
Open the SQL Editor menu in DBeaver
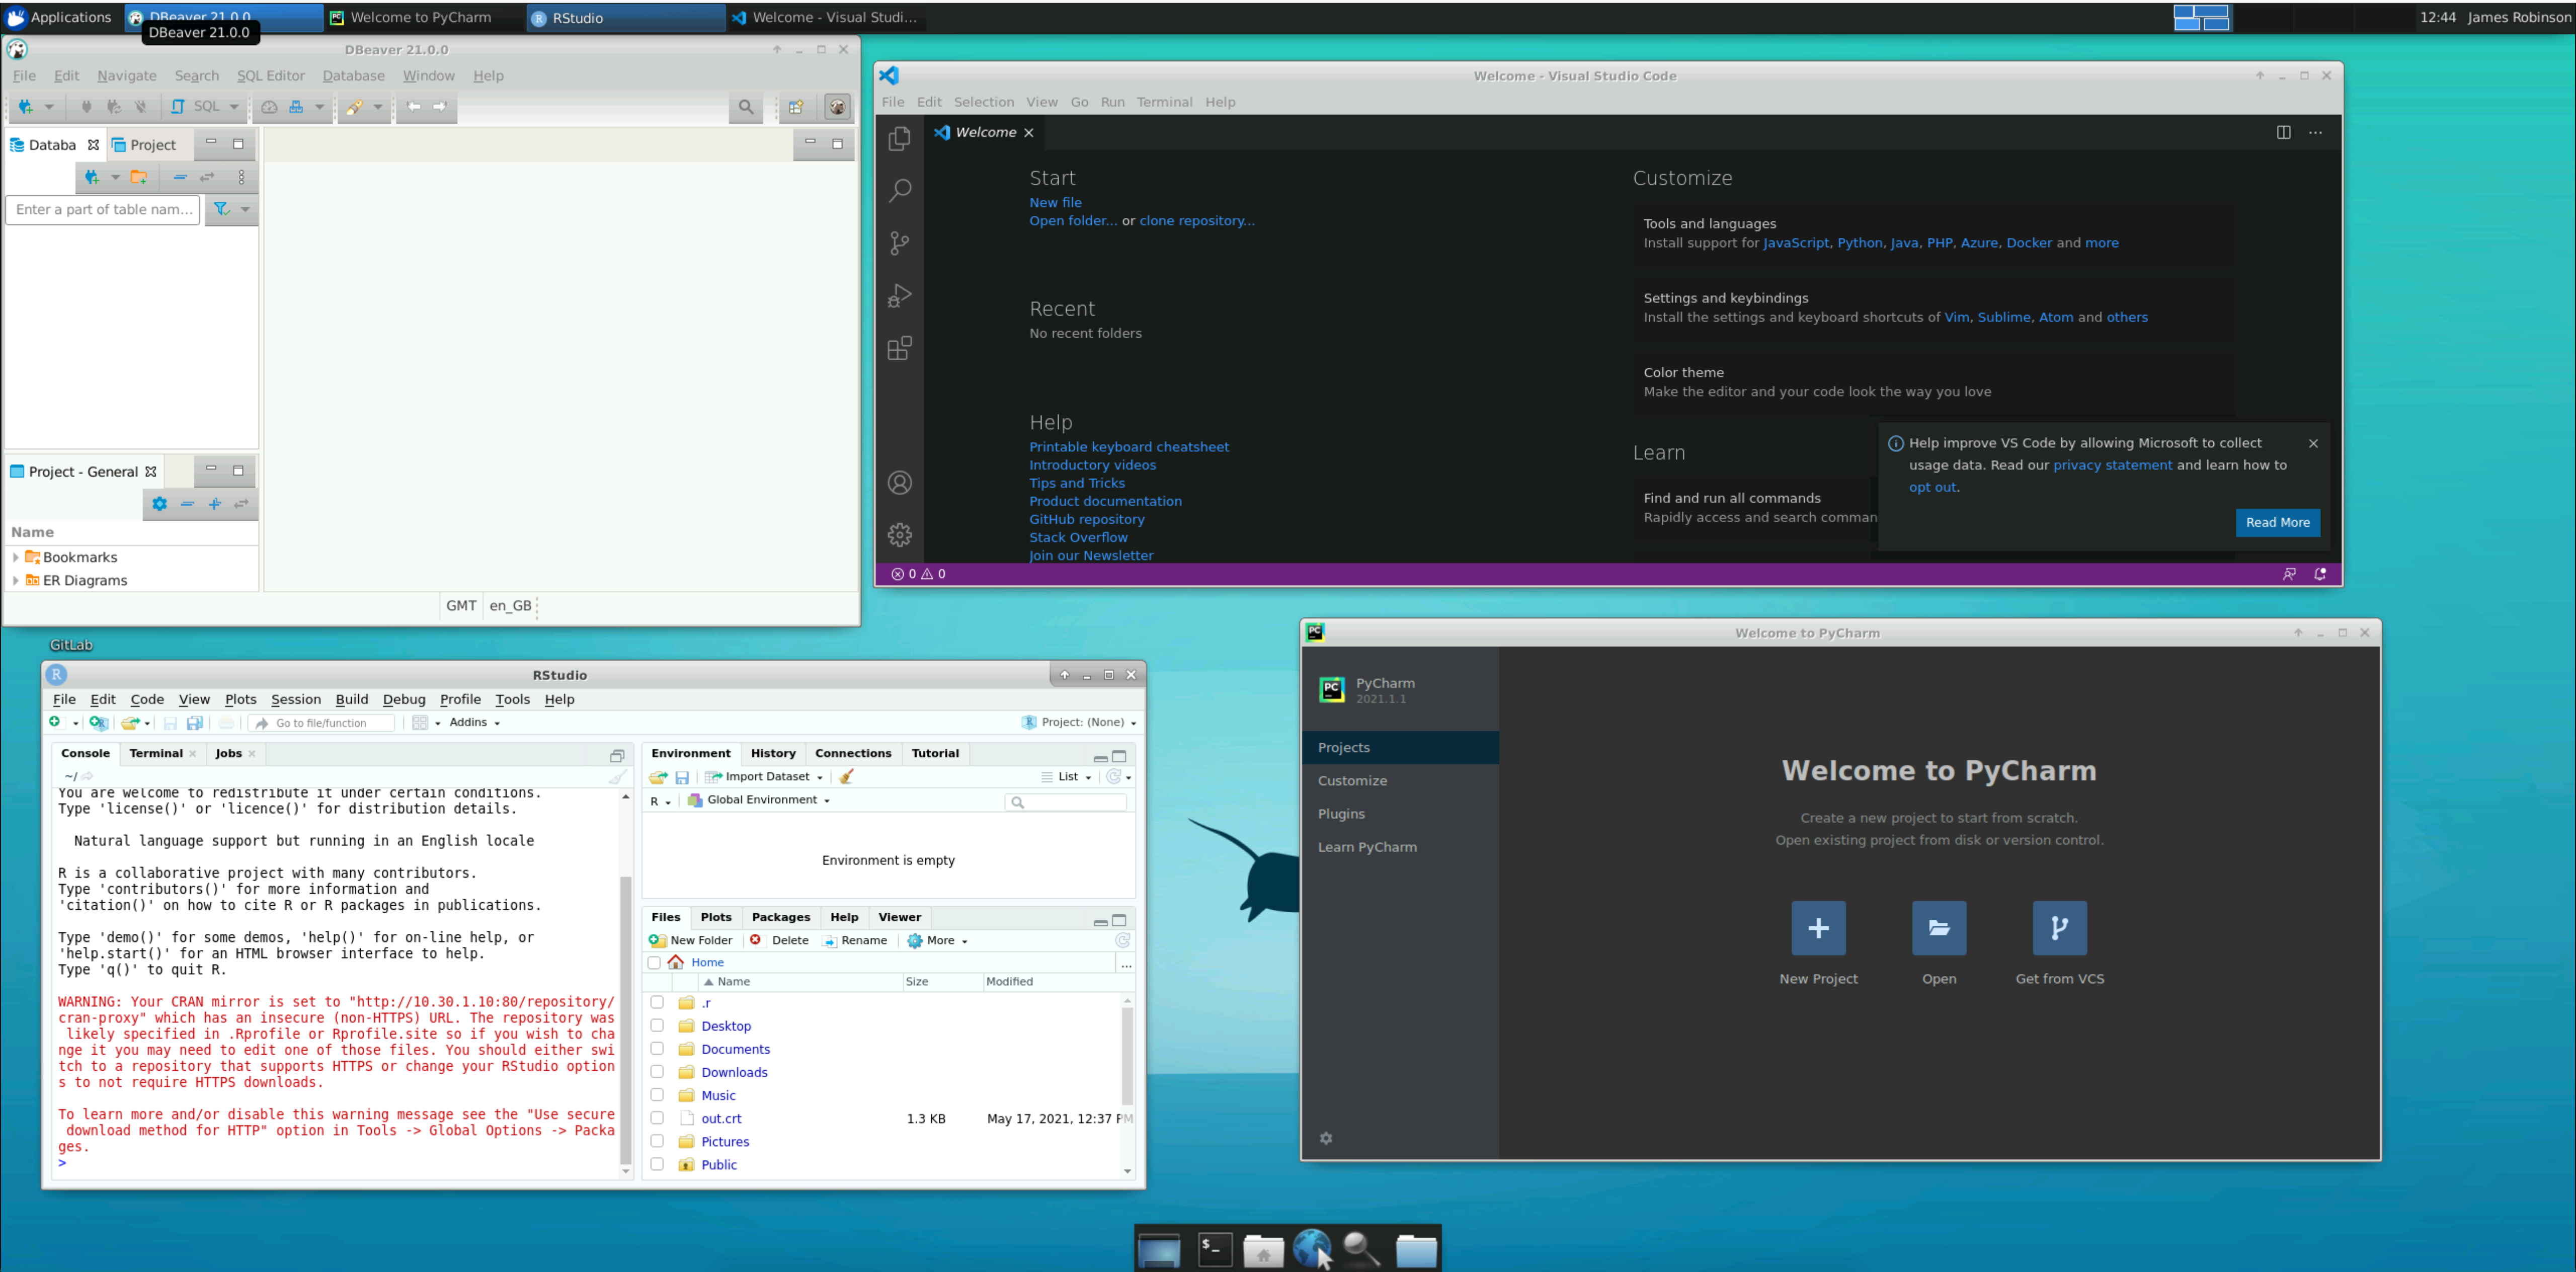pos(270,76)
